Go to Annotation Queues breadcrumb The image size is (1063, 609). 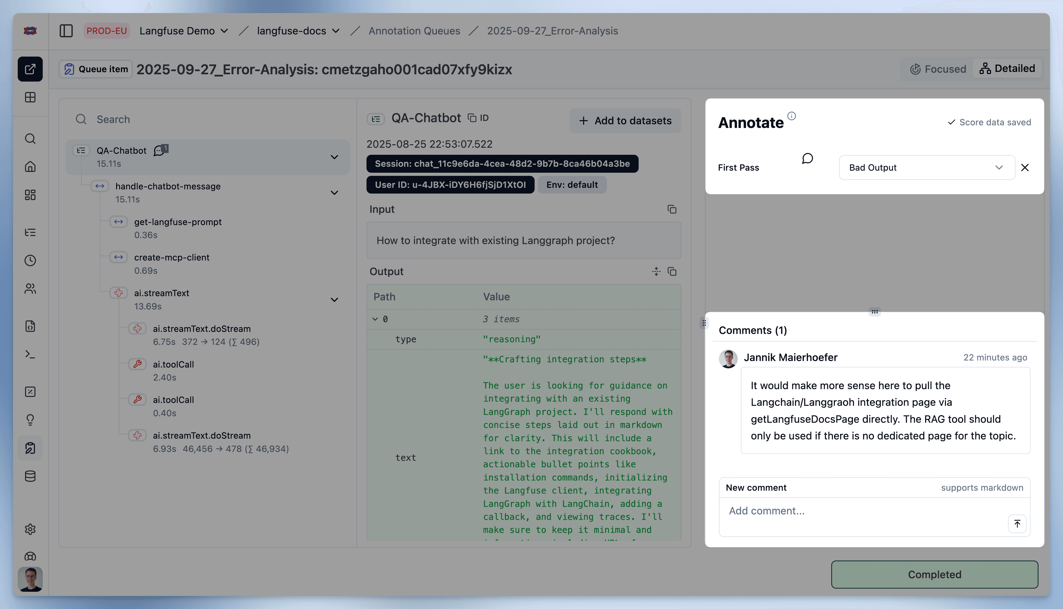click(414, 31)
